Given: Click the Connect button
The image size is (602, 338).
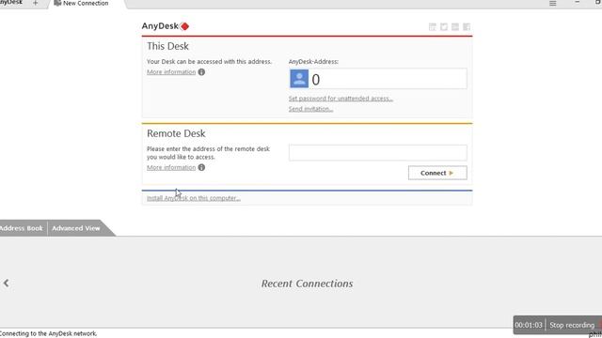Looking at the screenshot, I should coord(437,173).
